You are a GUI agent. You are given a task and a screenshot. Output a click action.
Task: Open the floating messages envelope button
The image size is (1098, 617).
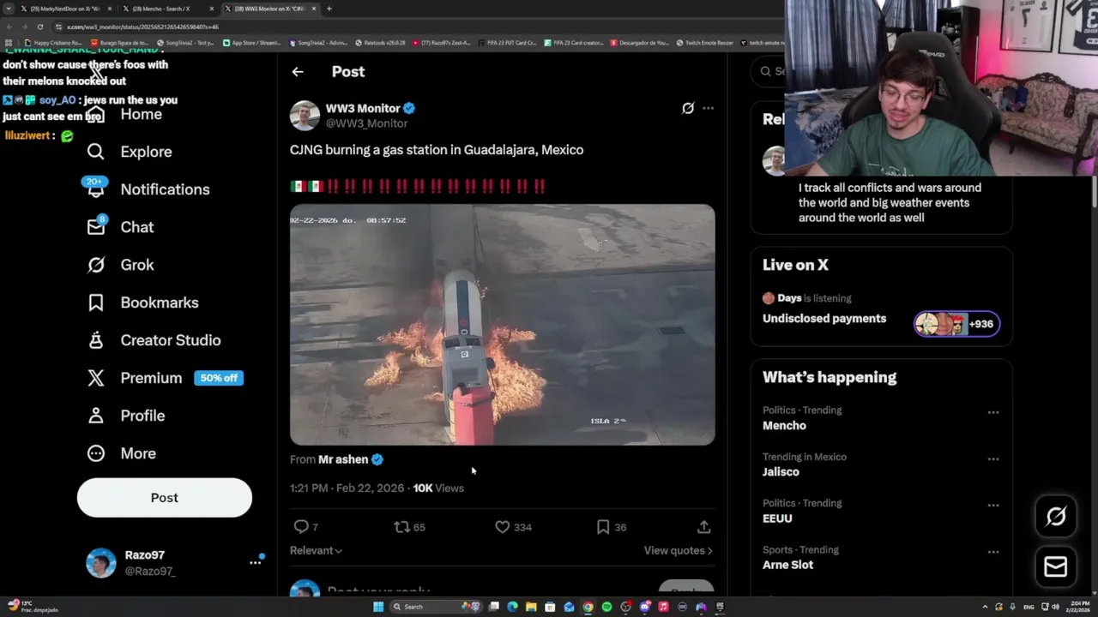click(x=1056, y=566)
